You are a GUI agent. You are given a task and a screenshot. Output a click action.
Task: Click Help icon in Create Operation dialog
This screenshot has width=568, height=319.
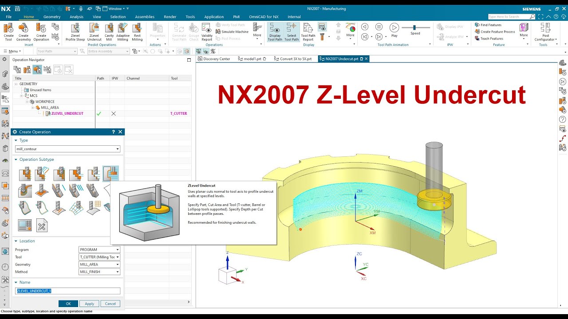[114, 132]
